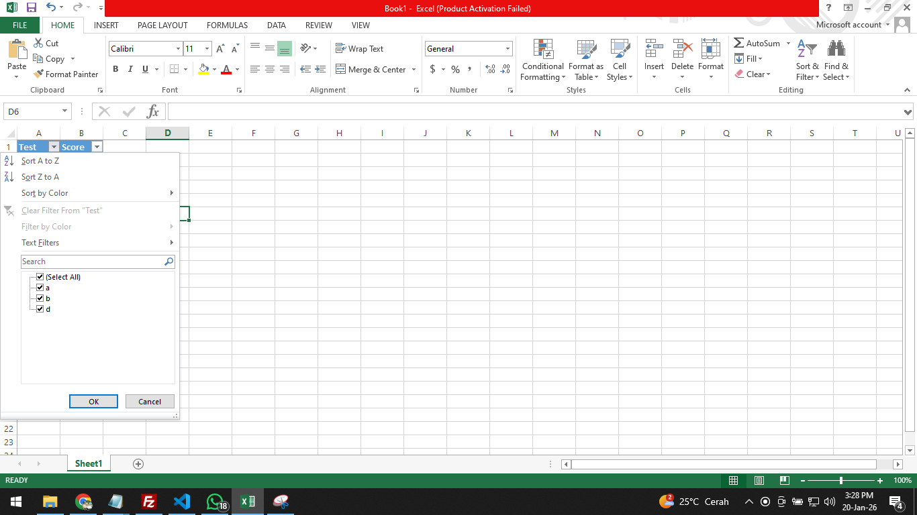
Task: Click the filter Search box
Action: click(92, 262)
